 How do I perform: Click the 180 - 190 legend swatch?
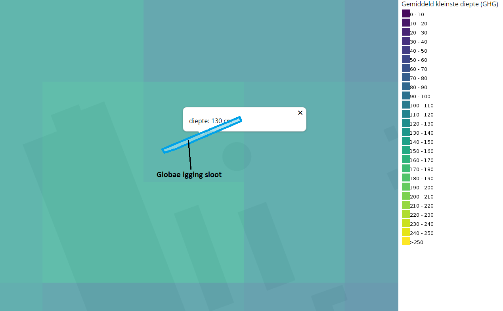pyautogui.click(x=406, y=177)
